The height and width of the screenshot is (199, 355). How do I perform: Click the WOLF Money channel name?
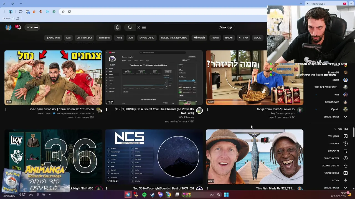coord(186,117)
